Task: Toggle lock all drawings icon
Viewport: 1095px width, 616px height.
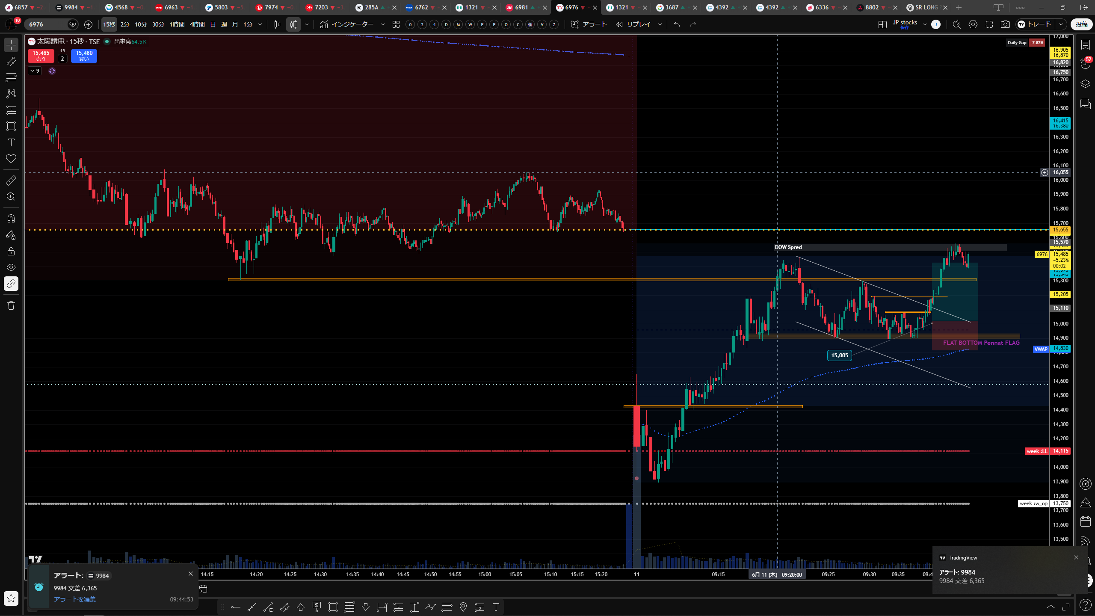Action: (11, 251)
